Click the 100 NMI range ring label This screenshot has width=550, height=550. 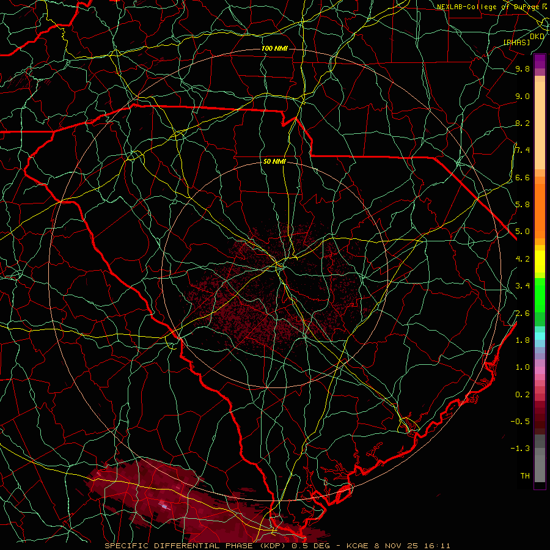click(274, 48)
